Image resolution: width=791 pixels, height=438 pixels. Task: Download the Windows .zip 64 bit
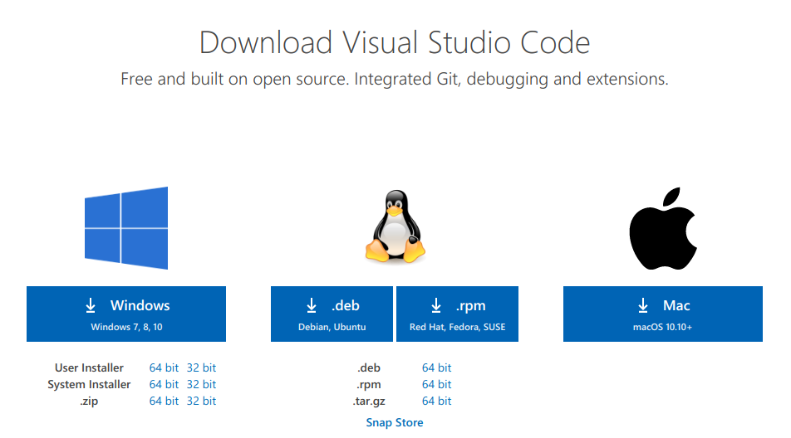pyautogui.click(x=164, y=401)
